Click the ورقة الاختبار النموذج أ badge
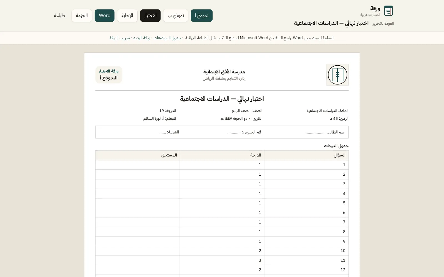The height and width of the screenshot is (277, 444). tap(109, 75)
